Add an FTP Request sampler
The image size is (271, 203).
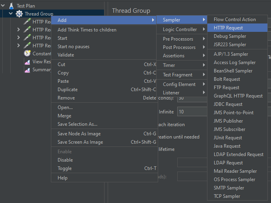pyautogui.click(x=238, y=88)
